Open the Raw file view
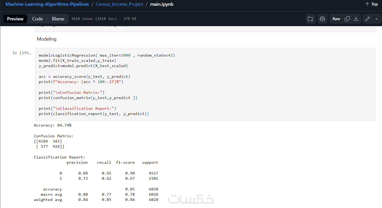Viewport: 382px width, 208px height. (336, 19)
